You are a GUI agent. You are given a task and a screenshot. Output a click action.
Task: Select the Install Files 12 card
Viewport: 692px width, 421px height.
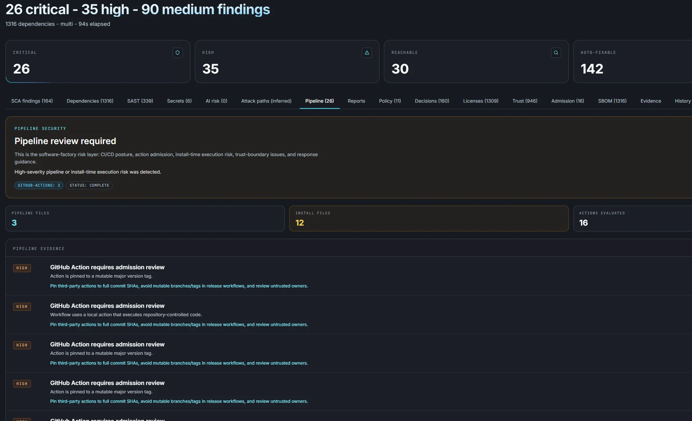point(429,218)
